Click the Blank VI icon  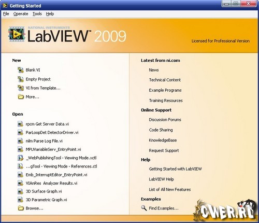coord(21,70)
